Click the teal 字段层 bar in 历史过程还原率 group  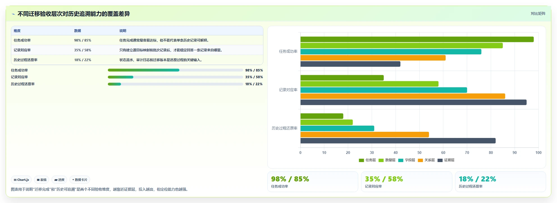click(x=337, y=128)
